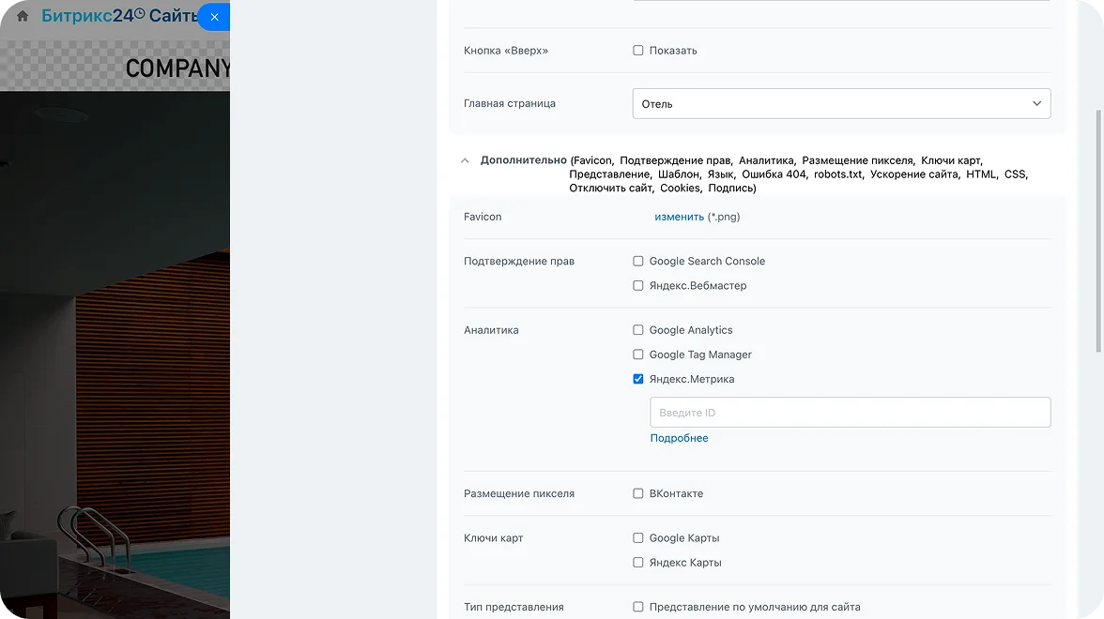Click the COMPANY logo on site preview
This screenshot has height=619, width=1104.
177,68
